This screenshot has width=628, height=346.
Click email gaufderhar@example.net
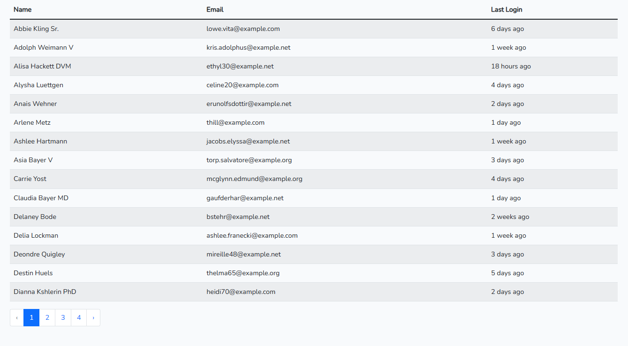pyautogui.click(x=245, y=198)
